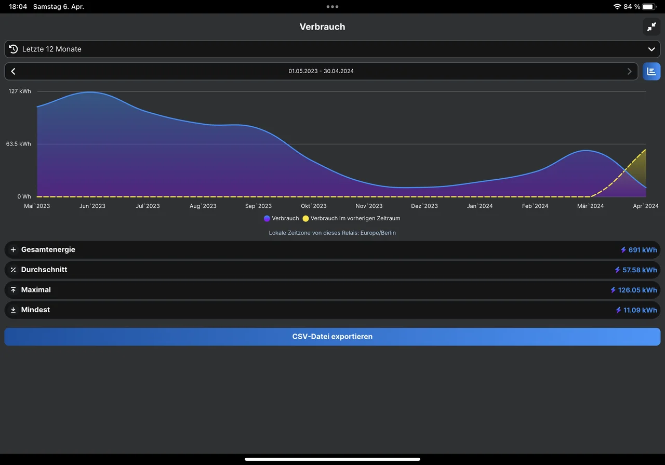Tap the three-dot multitasking menu at top
The image size is (665, 465).
click(332, 7)
